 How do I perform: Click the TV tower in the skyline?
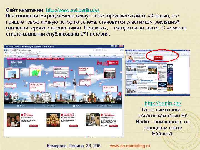pos(74,86)
